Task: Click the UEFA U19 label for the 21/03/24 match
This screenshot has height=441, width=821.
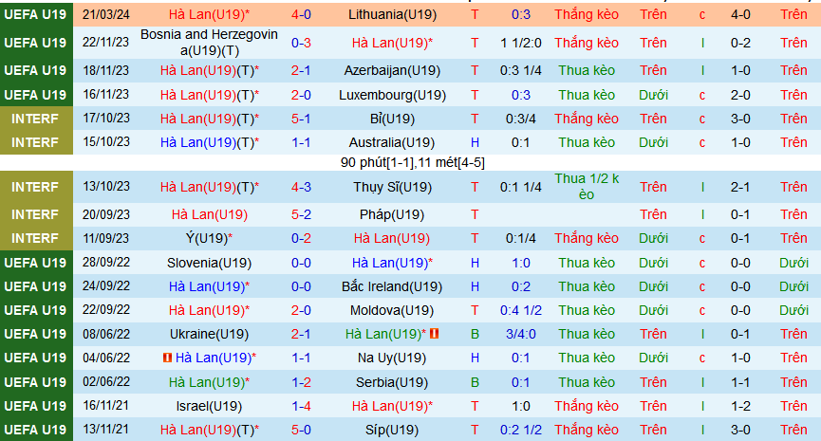Action: (x=36, y=15)
